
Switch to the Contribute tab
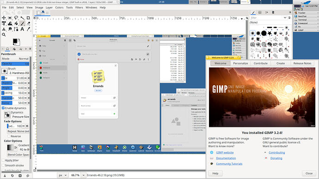(x=261, y=63)
